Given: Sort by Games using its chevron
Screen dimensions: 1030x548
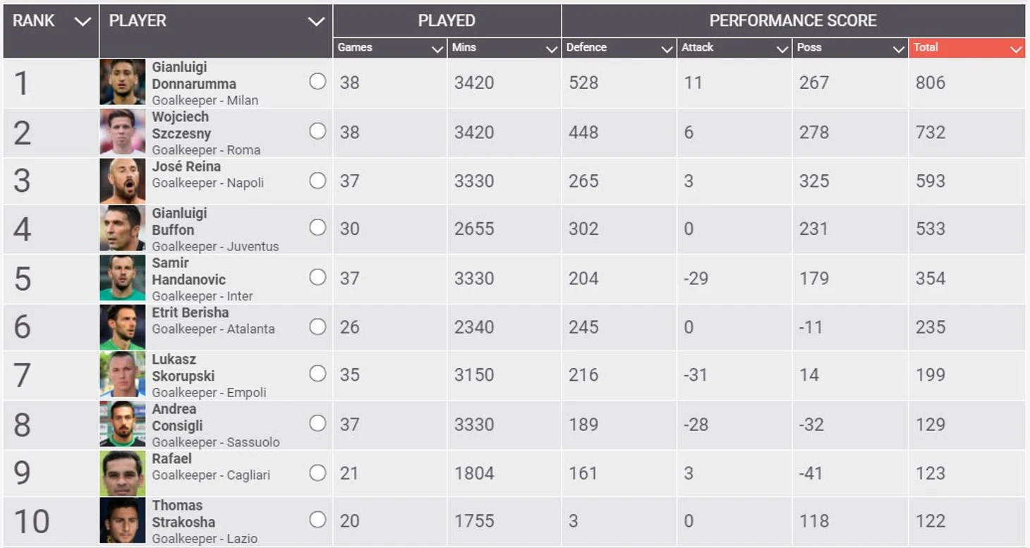Looking at the screenshot, I should (437, 49).
